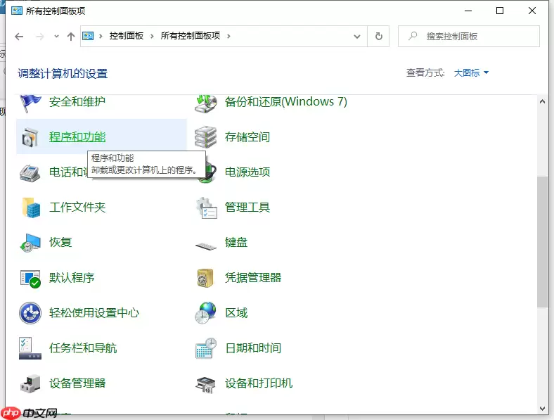This screenshot has width=554, height=420.
Task: Go back with the back arrow
Action: point(19,37)
